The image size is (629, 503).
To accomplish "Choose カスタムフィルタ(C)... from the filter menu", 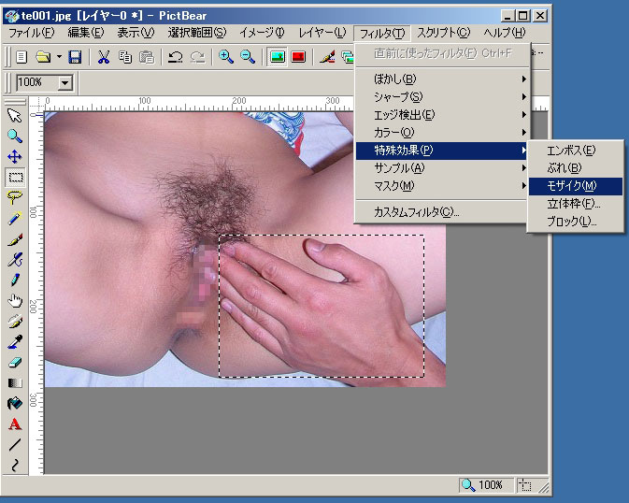I will pyautogui.click(x=442, y=211).
